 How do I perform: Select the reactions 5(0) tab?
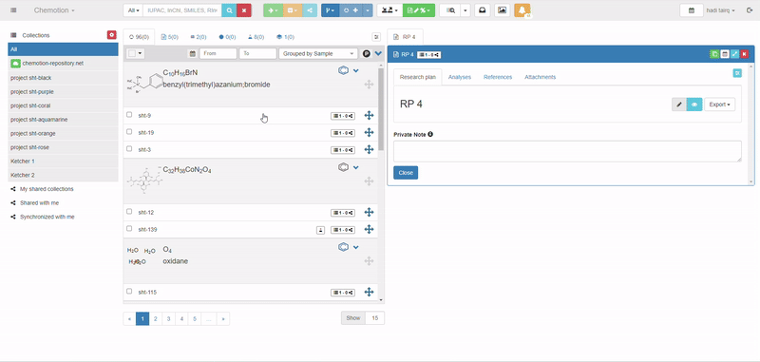point(170,37)
